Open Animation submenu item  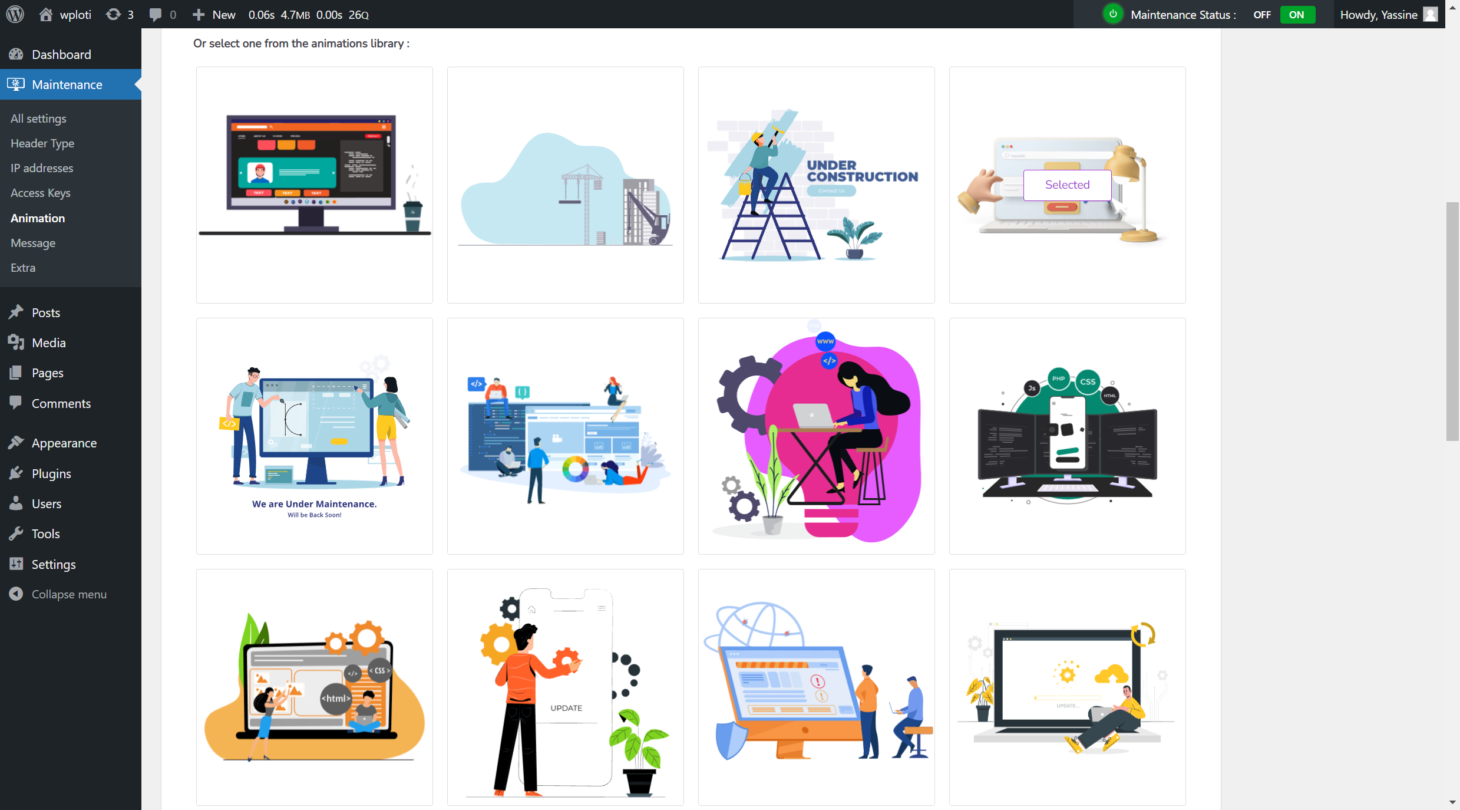pos(38,218)
